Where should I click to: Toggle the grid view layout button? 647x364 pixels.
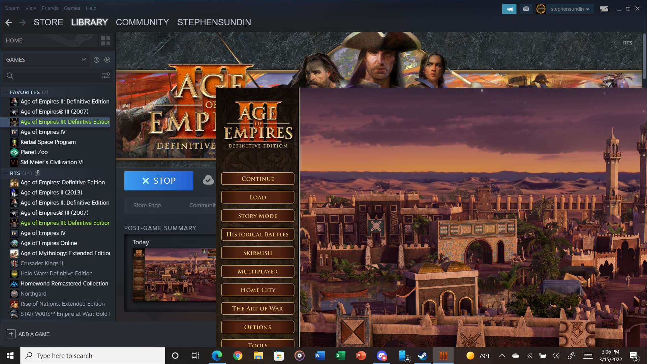coord(105,40)
